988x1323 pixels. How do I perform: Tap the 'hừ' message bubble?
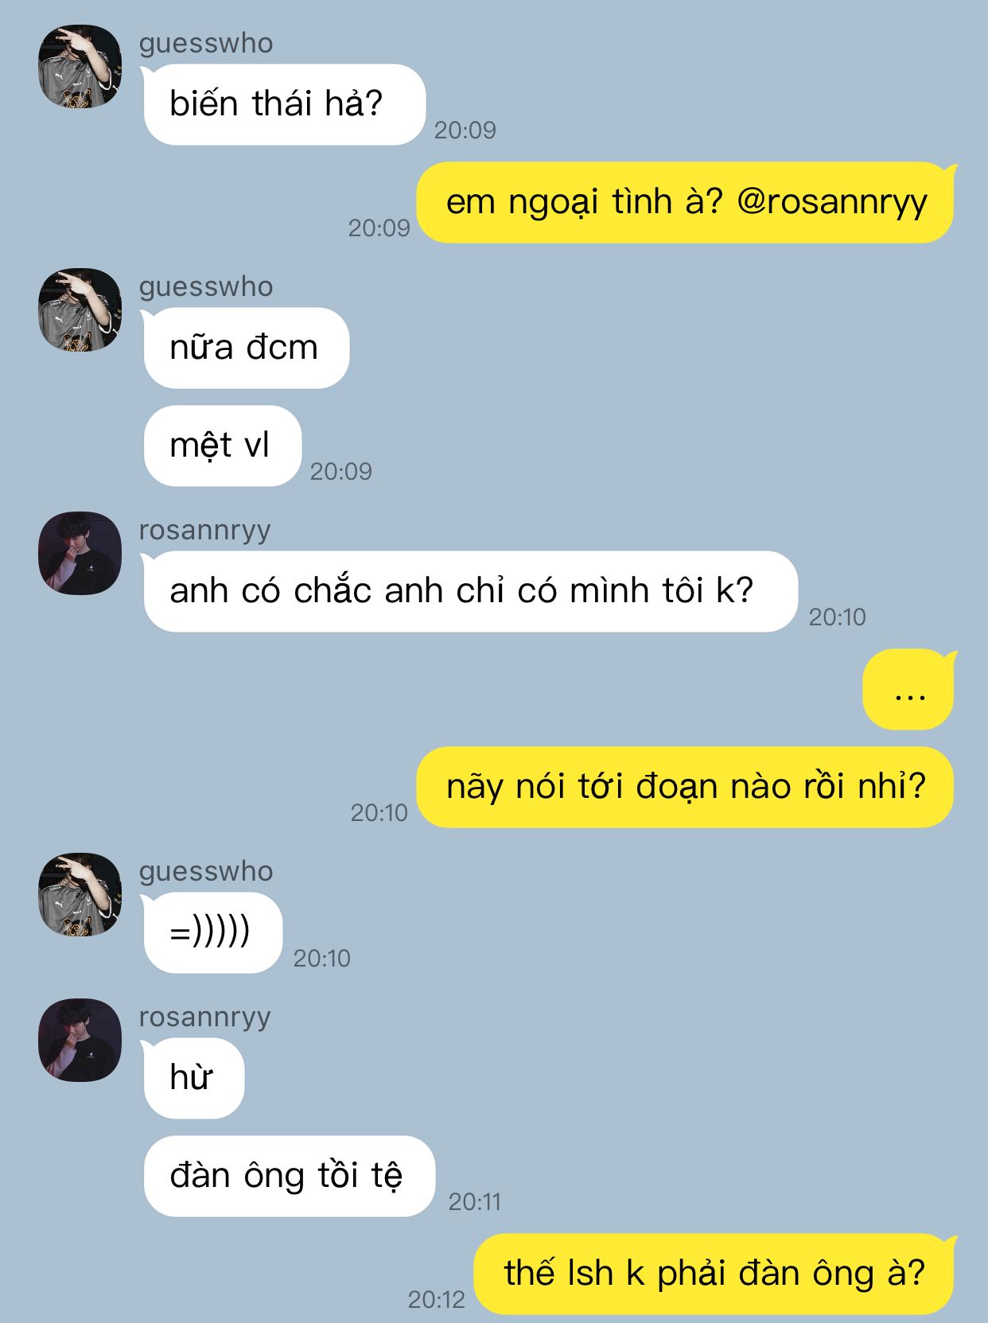tap(193, 1079)
